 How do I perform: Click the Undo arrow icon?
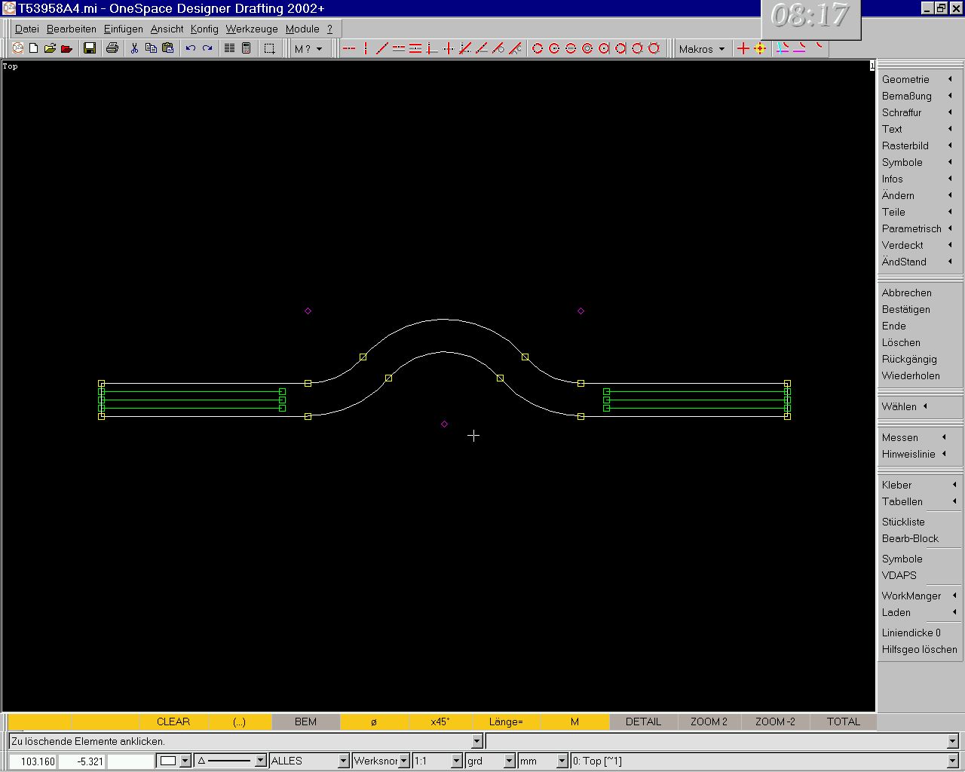(x=190, y=48)
